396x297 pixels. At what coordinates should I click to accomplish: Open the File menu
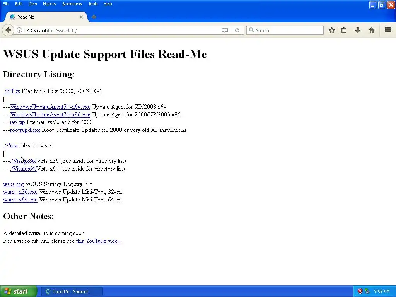tap(6, 4)
